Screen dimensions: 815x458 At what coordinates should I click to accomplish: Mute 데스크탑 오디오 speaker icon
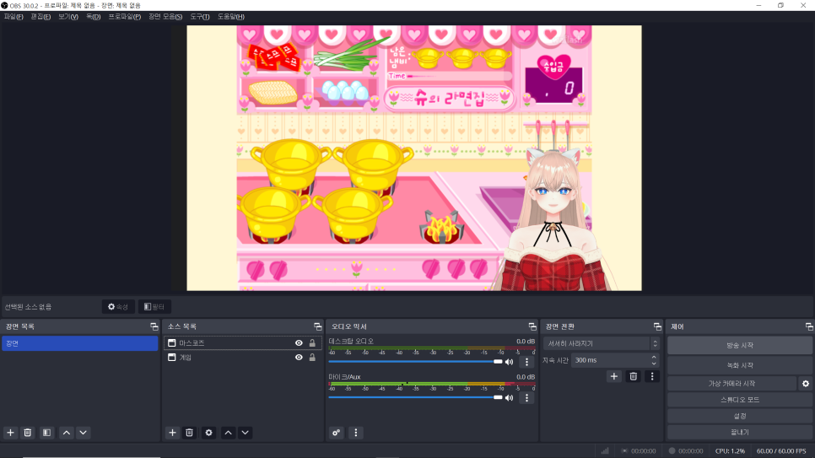tap(510, 362)
